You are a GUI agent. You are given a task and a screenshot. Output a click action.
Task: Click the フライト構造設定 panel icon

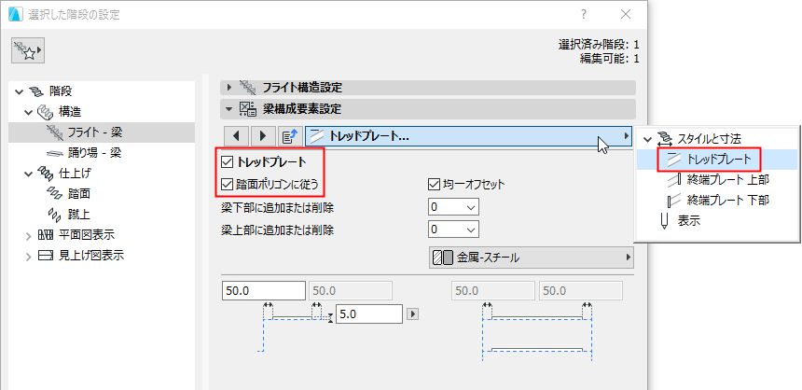point(248,88)
